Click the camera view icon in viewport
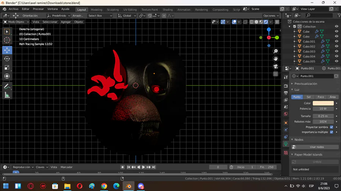 [276, 66]
